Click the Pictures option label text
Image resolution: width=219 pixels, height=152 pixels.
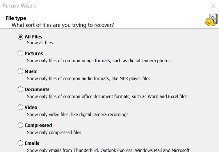pyautogui.click(x=34, y=53)
